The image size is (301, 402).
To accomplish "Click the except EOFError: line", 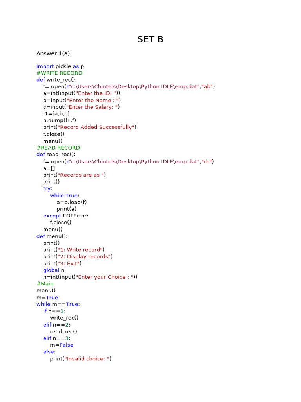I will pyautogui.click(x=66, y=216).
